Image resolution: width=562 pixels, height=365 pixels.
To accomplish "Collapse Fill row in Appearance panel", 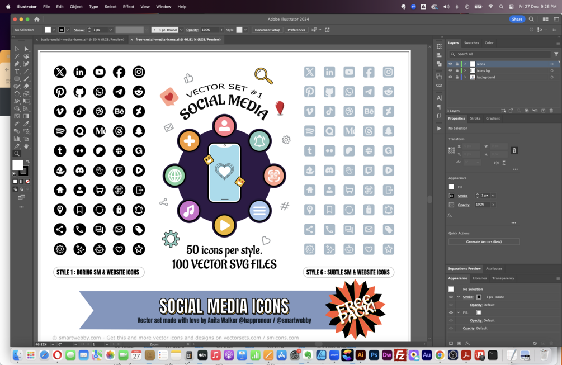I will point(459,312).
